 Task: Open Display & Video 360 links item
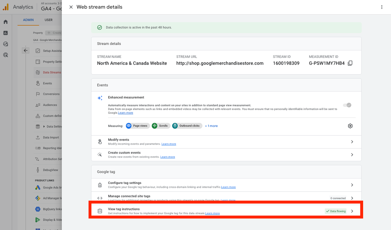tap(48, 220)
